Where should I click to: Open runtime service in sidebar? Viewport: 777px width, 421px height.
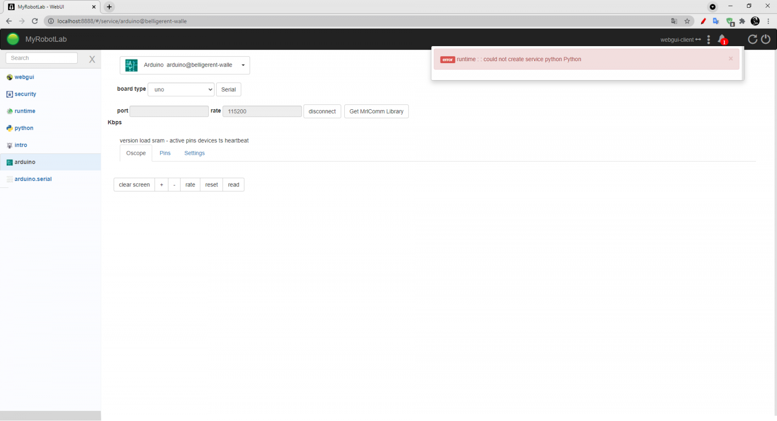pyautogui.click(x=25, y=111)
